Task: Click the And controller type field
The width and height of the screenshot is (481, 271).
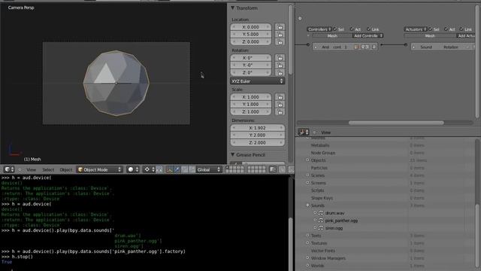Action: tap(325, 47)
